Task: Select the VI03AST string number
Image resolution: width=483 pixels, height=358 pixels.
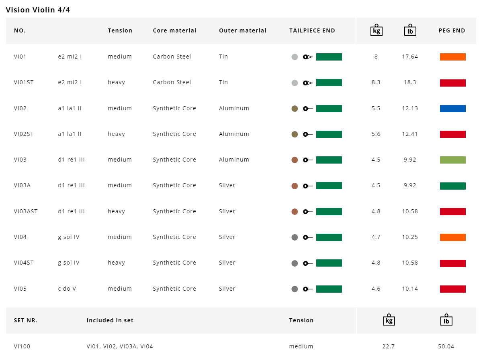Action: click(26, 211)
